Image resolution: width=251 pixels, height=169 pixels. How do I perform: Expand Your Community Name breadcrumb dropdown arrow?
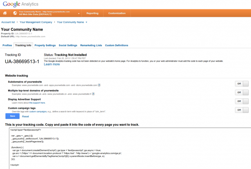tap(86, 22)
